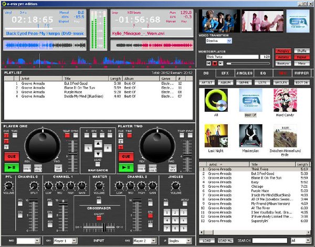The image size is (315, 247).
Task: Trigger jingle pad number 9
Action: (x=183, y=228)
